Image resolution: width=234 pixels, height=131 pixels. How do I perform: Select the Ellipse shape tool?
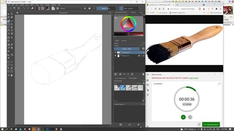point(12,24)
